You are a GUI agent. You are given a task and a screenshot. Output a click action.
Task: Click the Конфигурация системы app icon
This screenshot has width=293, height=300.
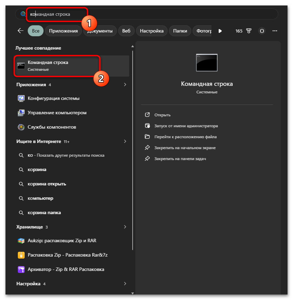(x=21, y=98)
